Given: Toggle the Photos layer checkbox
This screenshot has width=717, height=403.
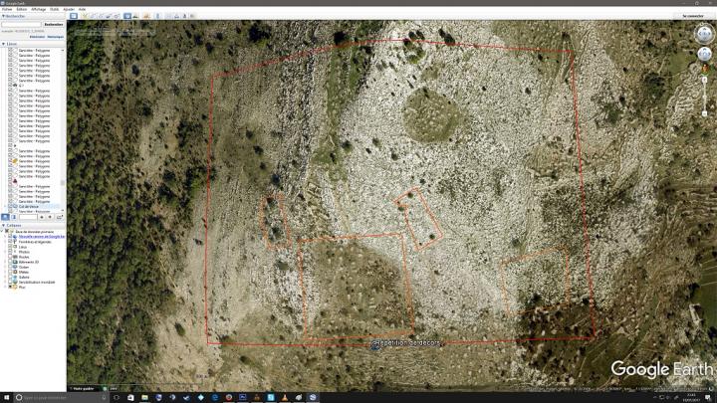Looking at the screenshot, I should point(10,252).
